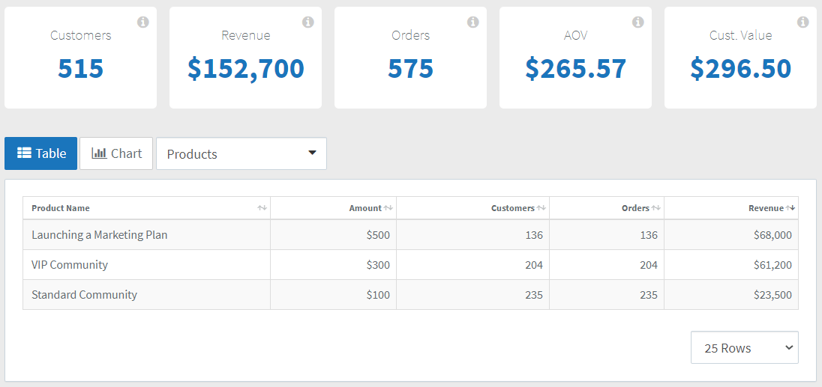Switch to Table view
This screenshot has width=822, height=387.
pyautogui.click(x=41, y=153)
